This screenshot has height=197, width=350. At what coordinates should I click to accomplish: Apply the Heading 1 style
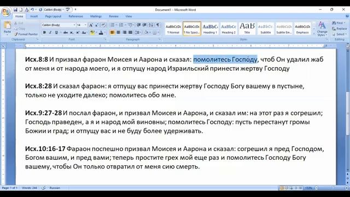coord(210,28)
